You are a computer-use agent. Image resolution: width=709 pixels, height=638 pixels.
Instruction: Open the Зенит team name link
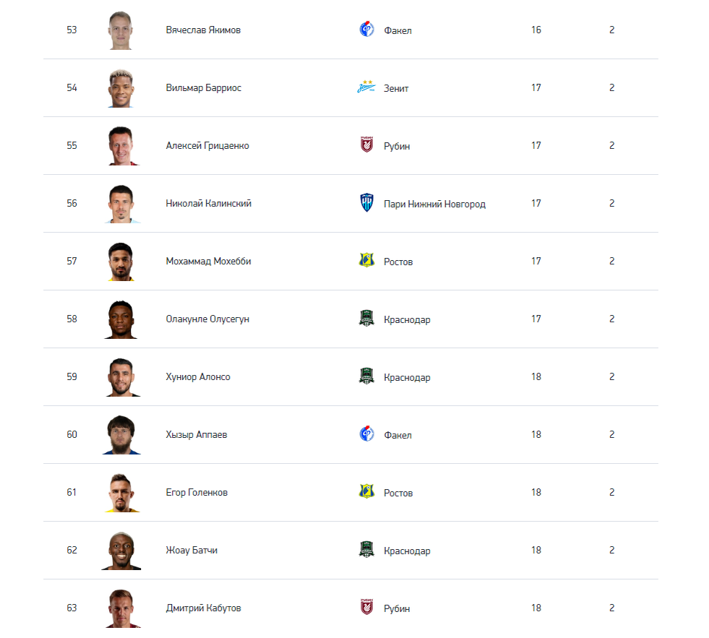pyautogui.click(x=396, y=89)
